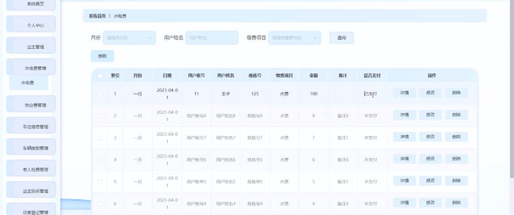Screen dimensions: 514x215
Task: Click the 用户账号7 cell
Action: pos(196,138)
